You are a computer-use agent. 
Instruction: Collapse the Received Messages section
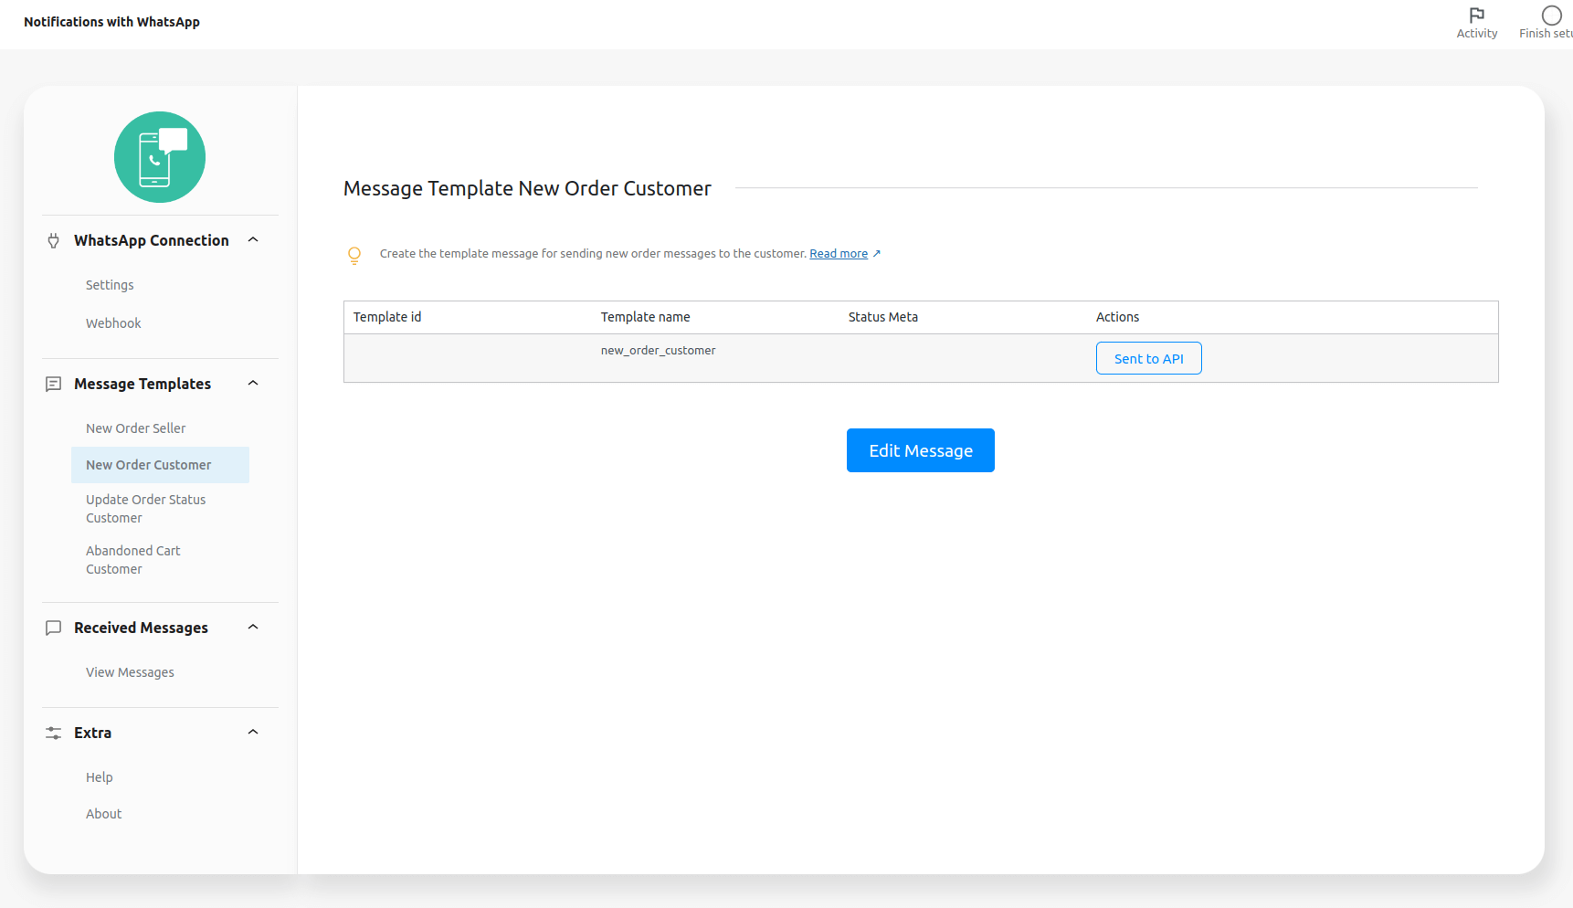point(253,627)
